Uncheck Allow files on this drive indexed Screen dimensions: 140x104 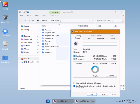(x=74, y=86)
